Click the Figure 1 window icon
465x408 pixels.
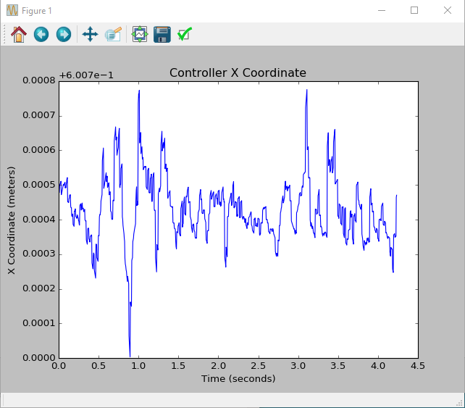click(x=12, y=10)
